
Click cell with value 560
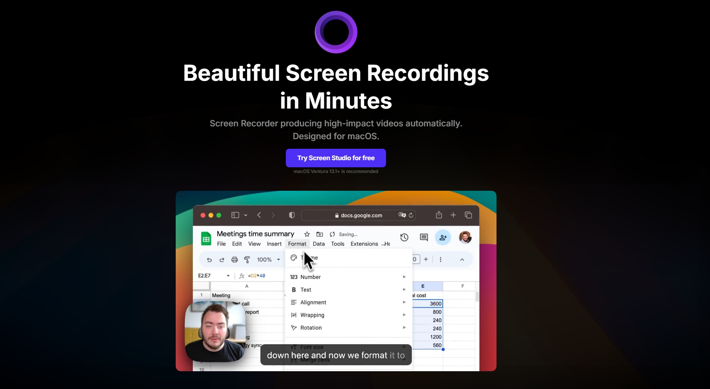[428, 345]
